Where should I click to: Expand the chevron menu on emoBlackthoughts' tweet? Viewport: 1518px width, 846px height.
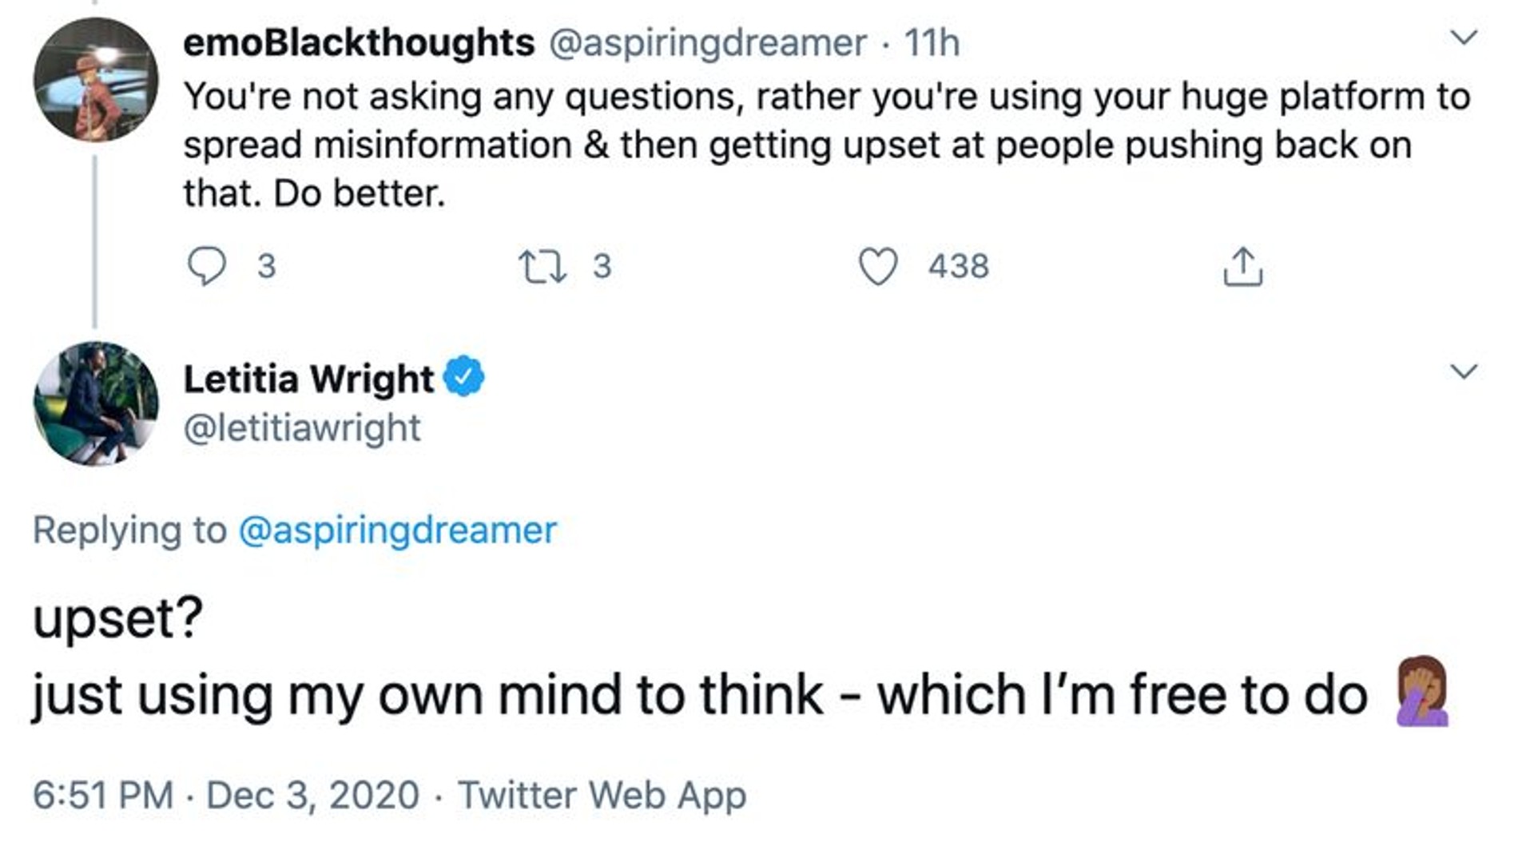coord(1464,38)
